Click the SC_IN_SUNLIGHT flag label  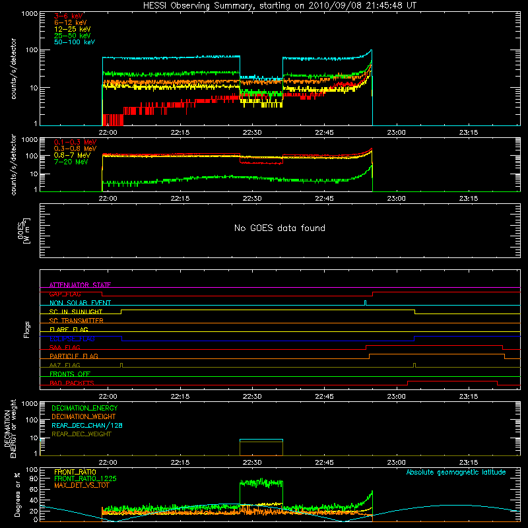[x=76, y=312]
